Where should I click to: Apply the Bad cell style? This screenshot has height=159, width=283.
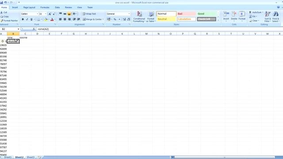tap(186, 14)
